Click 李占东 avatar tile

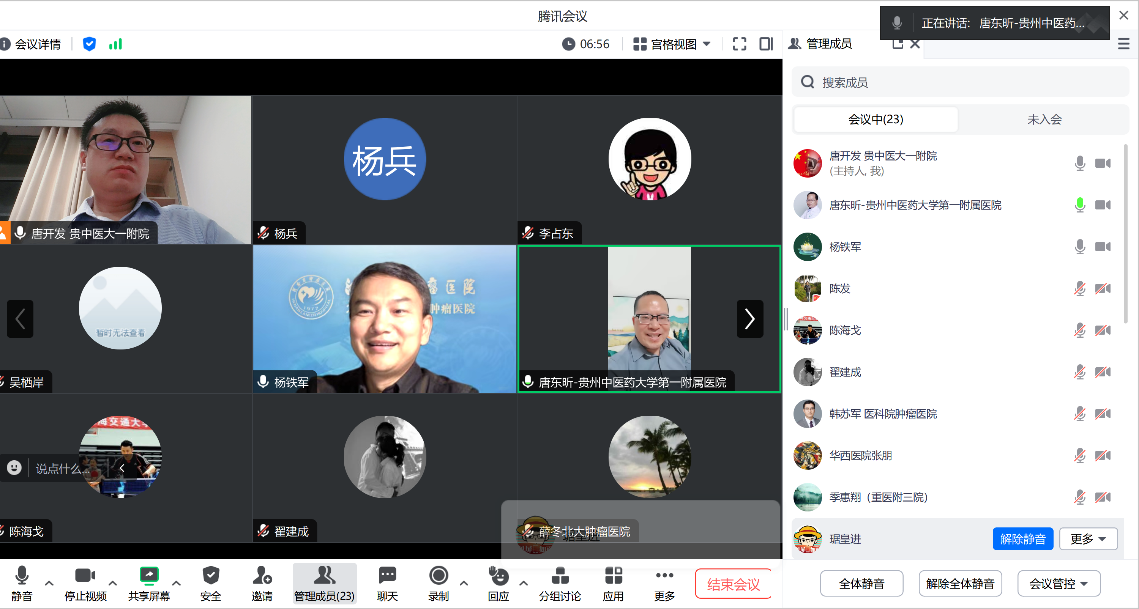[x=649, y=170]
